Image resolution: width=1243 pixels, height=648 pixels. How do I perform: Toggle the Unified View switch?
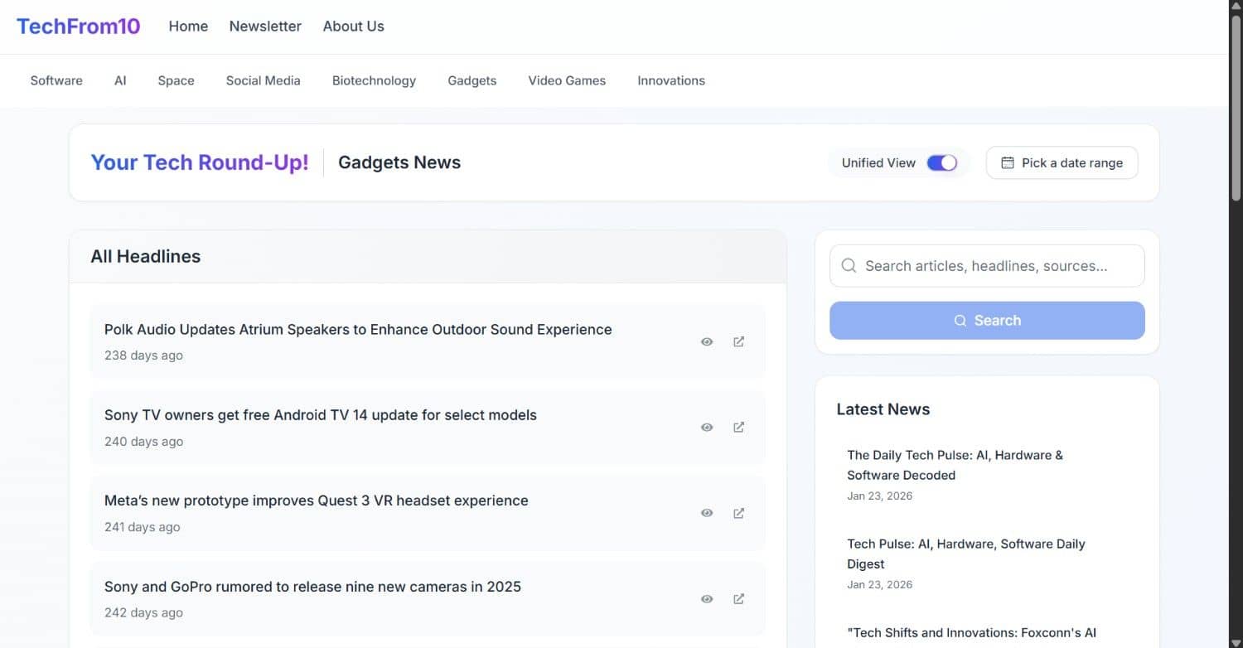(x=941, y=162)
